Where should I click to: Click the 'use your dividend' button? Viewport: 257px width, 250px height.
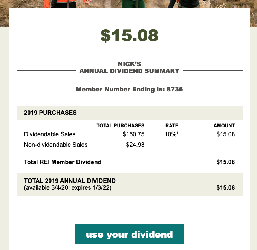point(129,234)
